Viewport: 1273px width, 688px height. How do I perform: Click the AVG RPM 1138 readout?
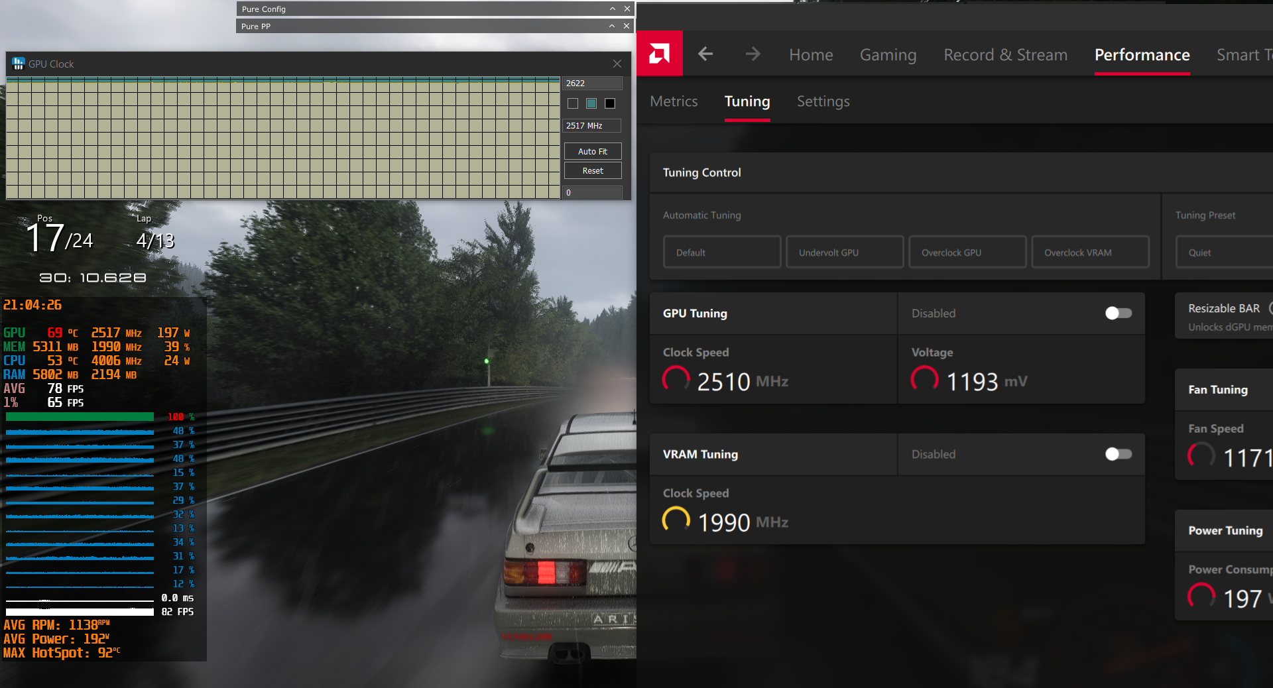point(56,625)
